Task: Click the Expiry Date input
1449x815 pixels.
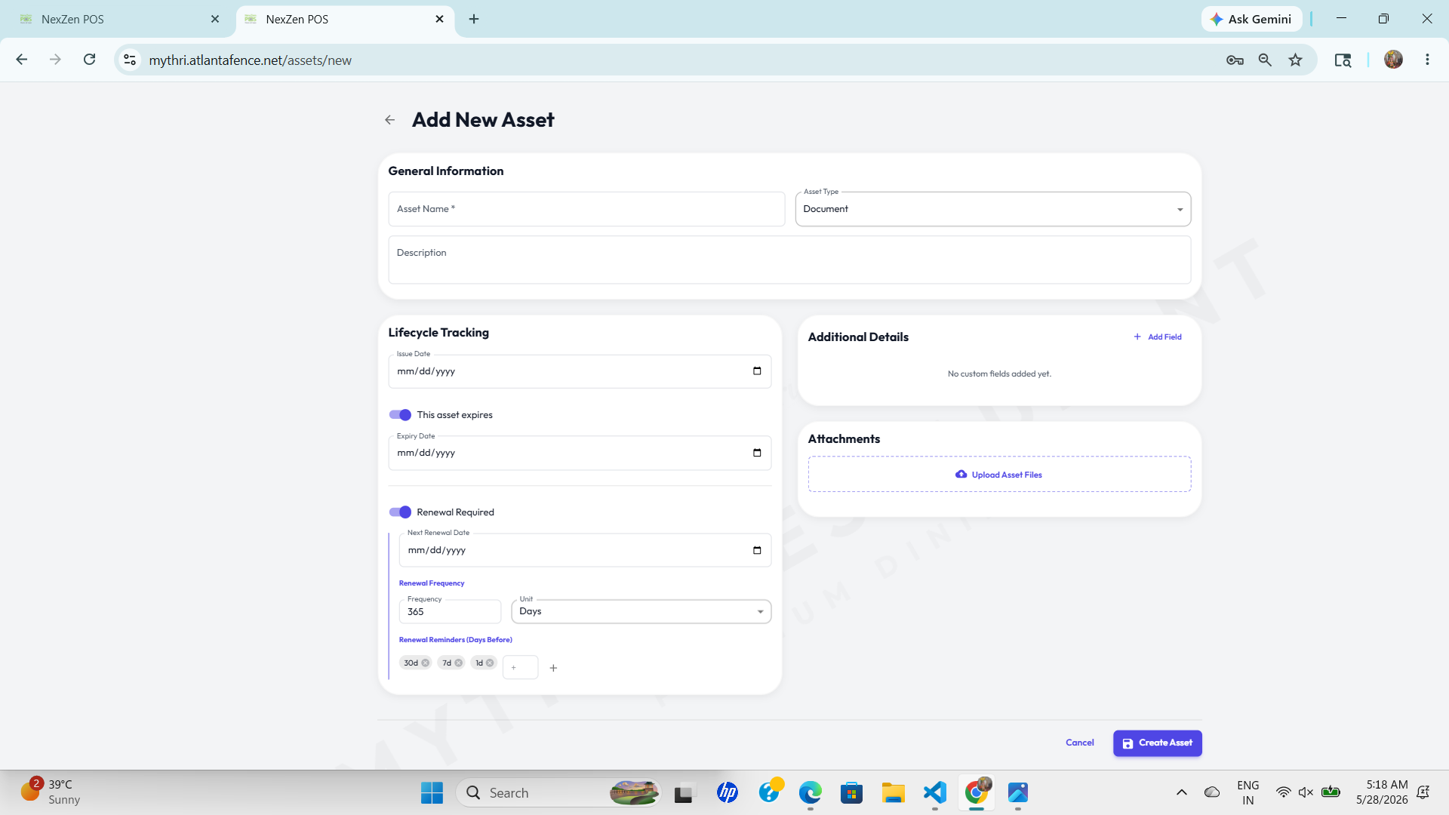Action: click(x=580, y=453)
